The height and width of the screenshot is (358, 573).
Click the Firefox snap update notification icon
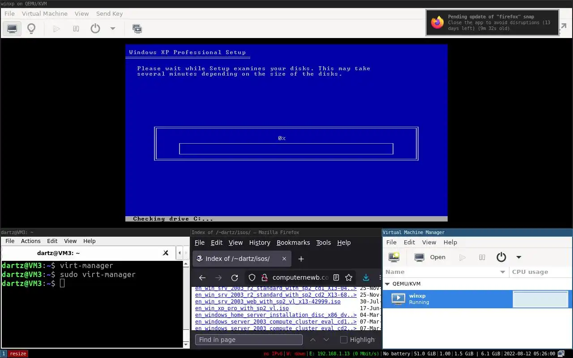point(437,22)
